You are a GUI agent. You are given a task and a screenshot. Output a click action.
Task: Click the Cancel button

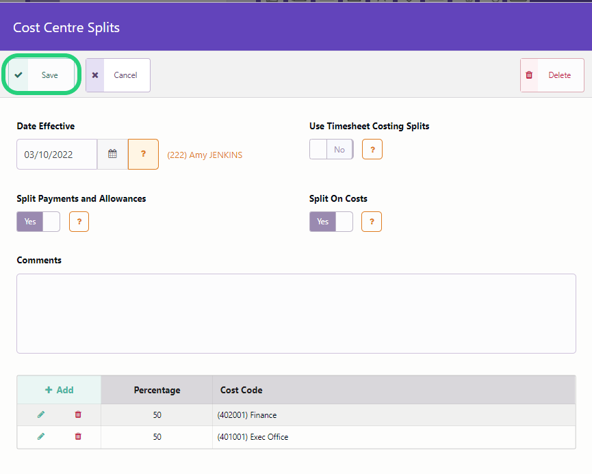coord(118,75)
